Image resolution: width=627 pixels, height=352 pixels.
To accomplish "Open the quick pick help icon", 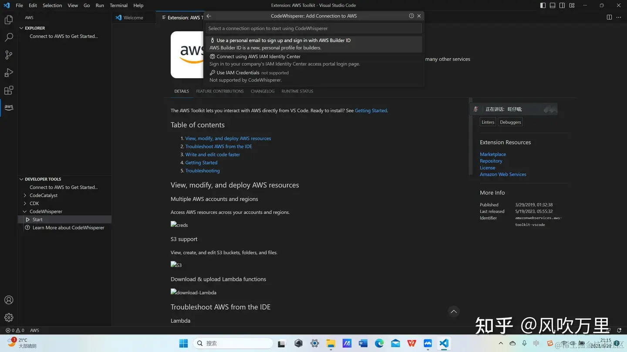I will (411, 16).
